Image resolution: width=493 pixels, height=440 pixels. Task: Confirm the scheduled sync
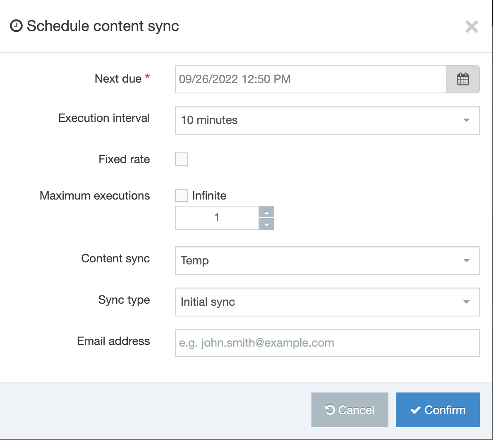click(x=438, y=410)
